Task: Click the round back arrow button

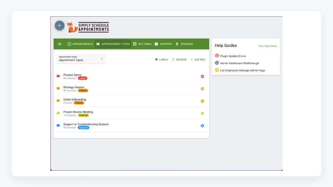Action: (60, 25)
